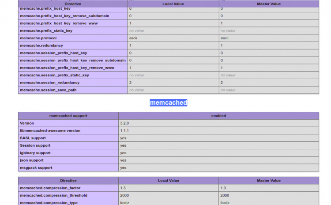331x205 pixels.
Task: Click the memcached.compression_type directive name
Action: click(x=49, y=202)
